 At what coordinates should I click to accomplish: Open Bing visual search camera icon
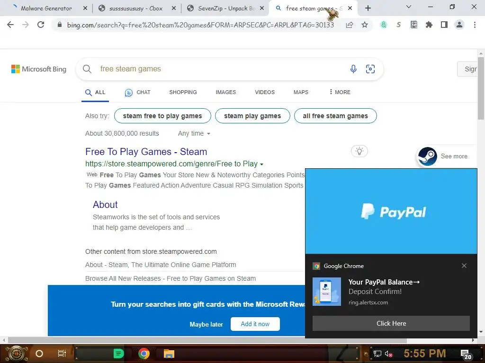point(370,69)
